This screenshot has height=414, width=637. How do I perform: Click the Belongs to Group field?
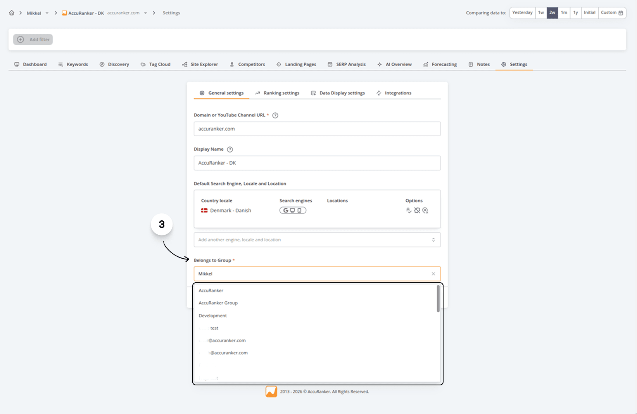tap(317, 274)
